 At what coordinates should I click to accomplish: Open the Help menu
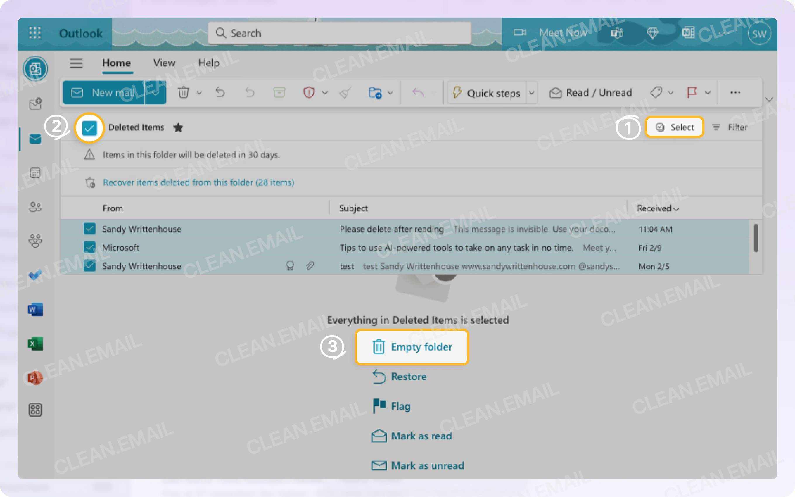[x=209, y=63]
